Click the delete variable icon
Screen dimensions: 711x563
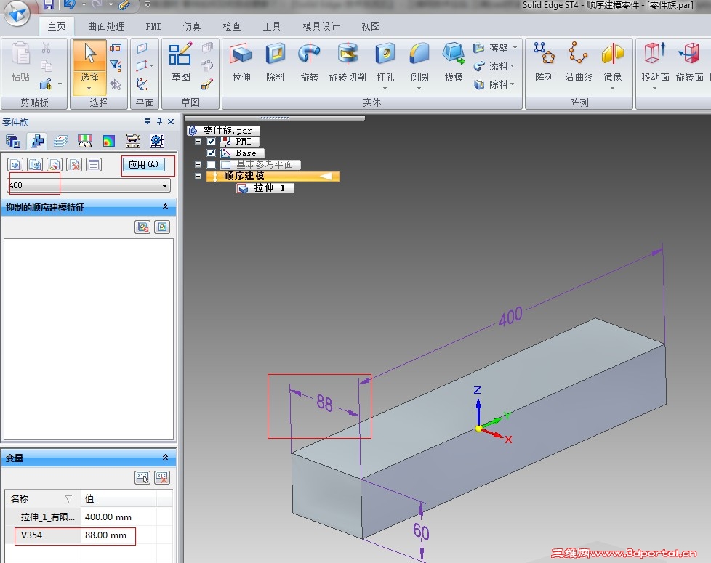162,477
